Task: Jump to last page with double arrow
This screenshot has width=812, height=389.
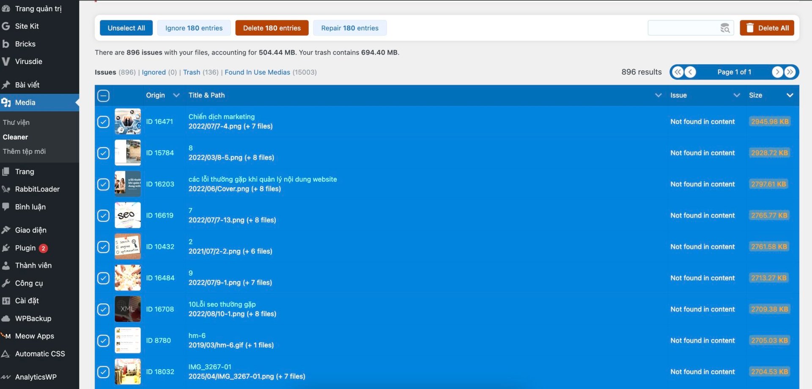Action: tap(790, 72)
